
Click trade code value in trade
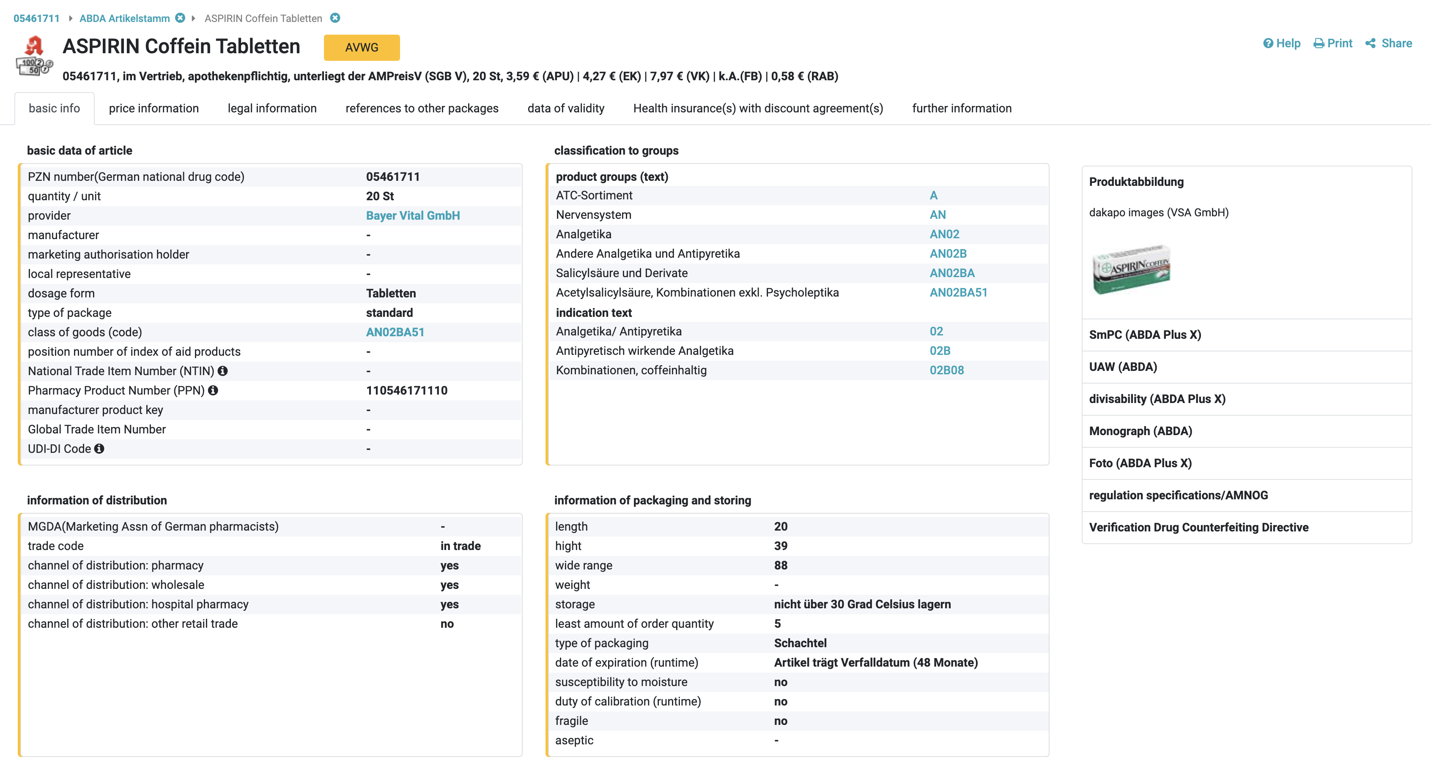coord(461,546)
